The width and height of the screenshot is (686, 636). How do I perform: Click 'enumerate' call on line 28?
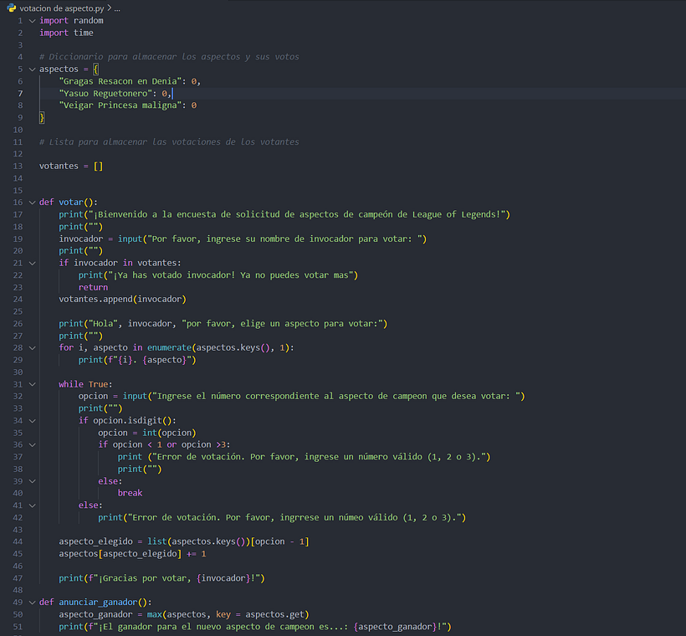(169, 347)
